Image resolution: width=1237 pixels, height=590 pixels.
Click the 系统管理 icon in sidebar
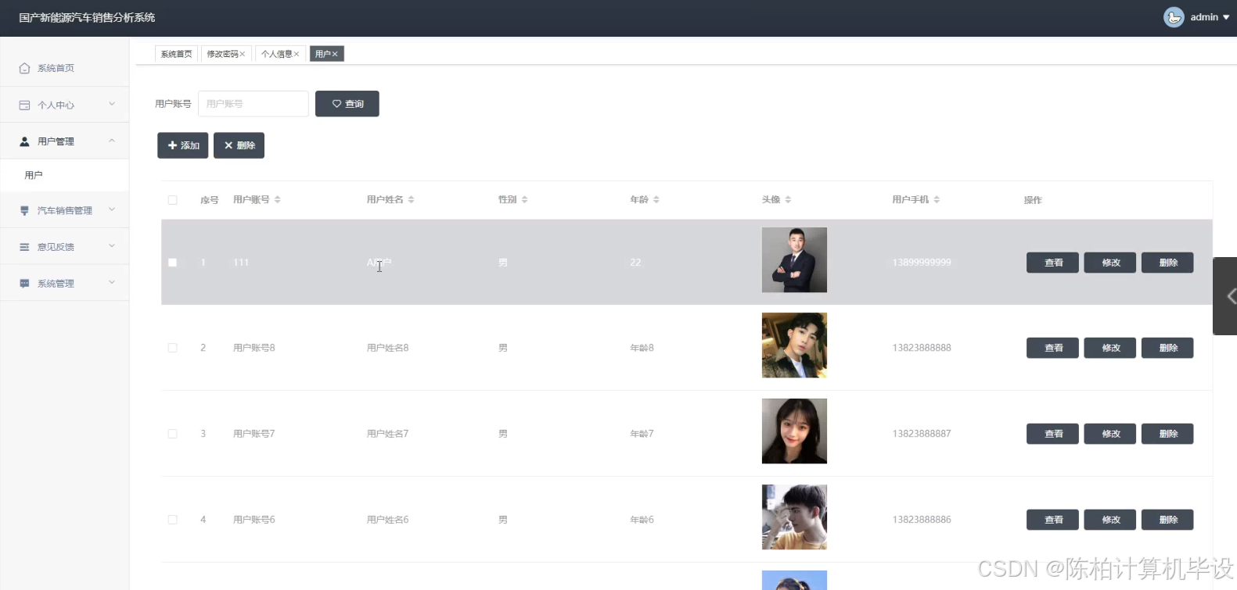(x=24, y=283)
